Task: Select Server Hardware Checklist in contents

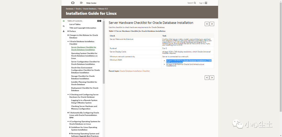Action: point(84,49)
